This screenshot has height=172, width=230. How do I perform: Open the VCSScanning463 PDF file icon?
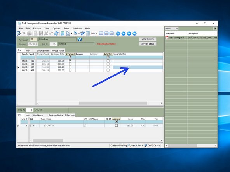click(x=167, y=38)
